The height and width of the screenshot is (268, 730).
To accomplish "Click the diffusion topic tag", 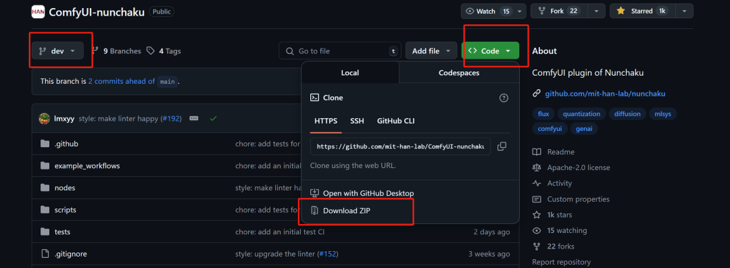I will (627, 113).
